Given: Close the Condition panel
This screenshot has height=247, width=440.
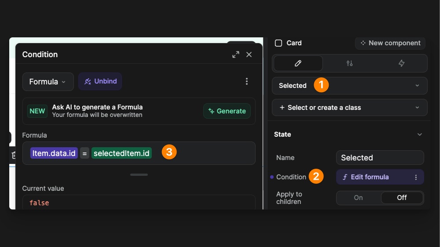Looking at the screenshot, I should pyautogui.click(x=249, y=54).
